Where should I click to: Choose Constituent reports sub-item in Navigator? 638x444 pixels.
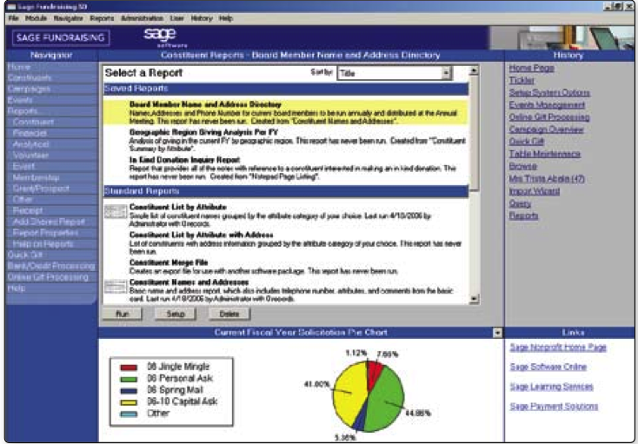pyautogui.click(x=51, y=122)
